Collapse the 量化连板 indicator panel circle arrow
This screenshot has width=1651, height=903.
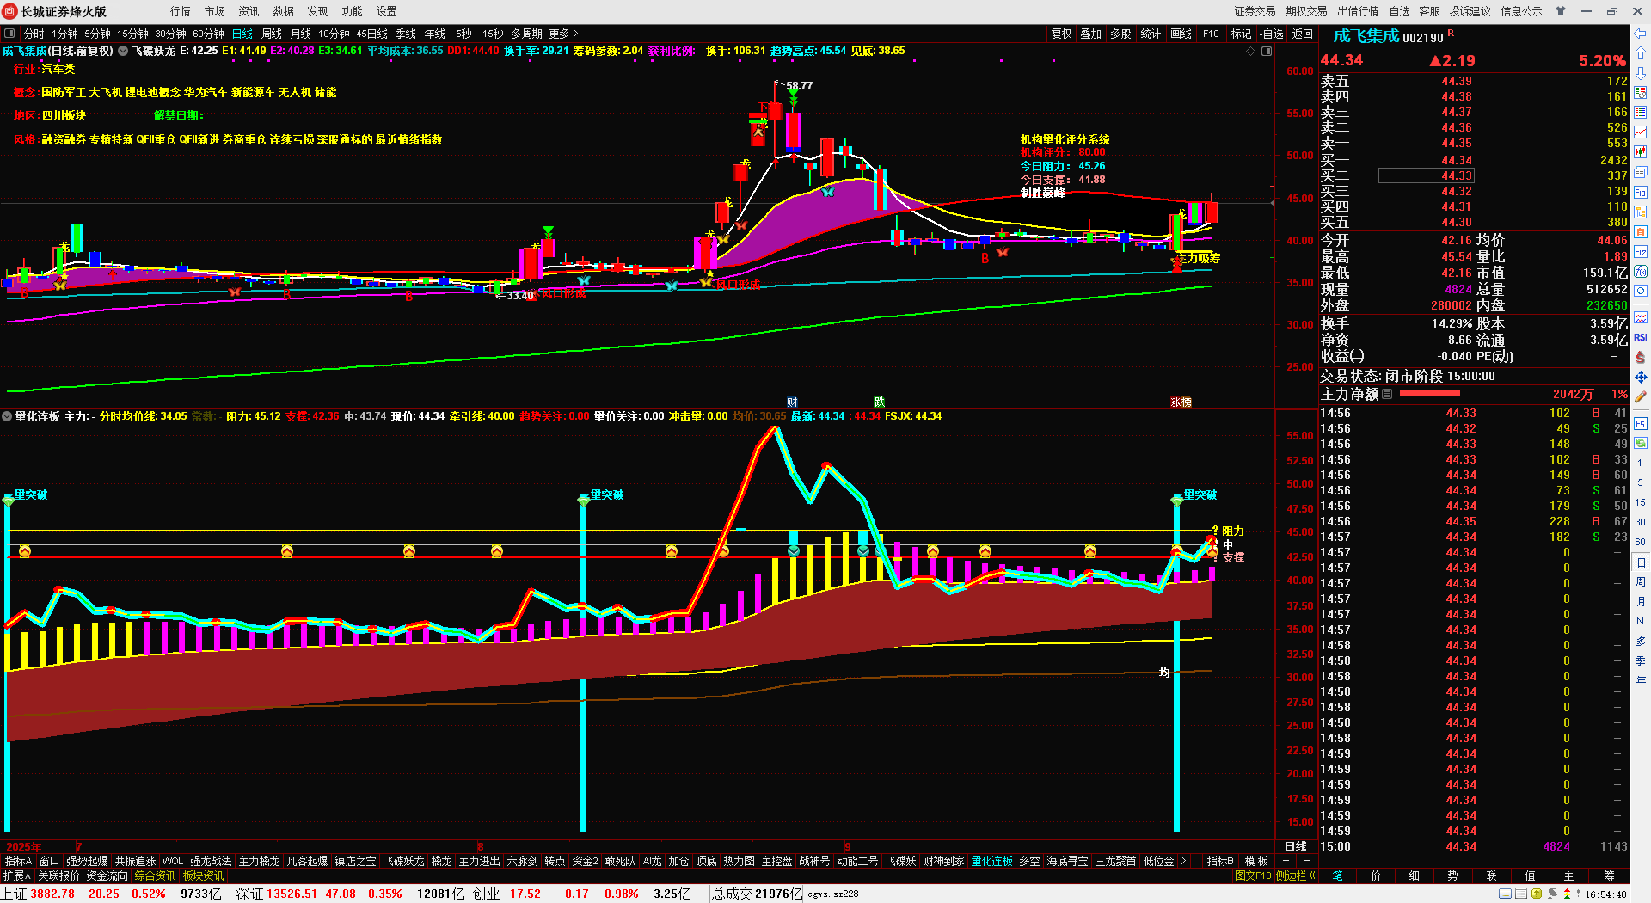(x=7, y=416)
